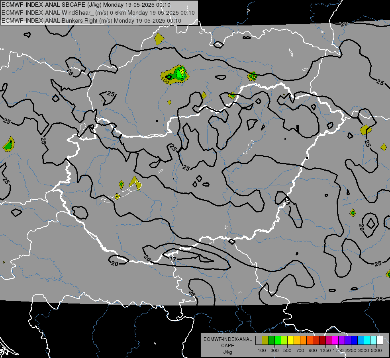Click the pinkish-magenta swatch right of 1250
Screen dimensions: 390x358
click(x=329, y=340)
